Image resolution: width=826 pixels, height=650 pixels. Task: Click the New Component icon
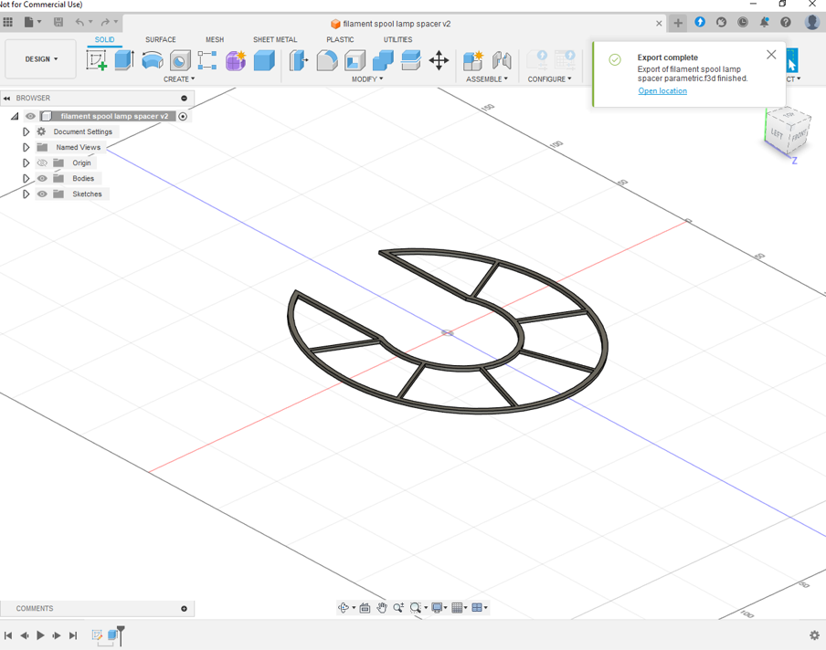click(x=473, y=60)
